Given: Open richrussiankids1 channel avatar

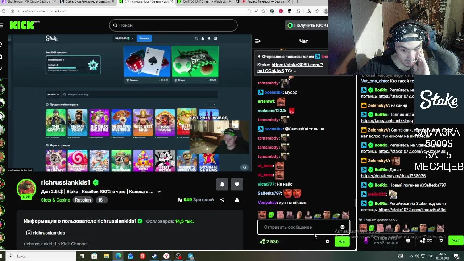Looking at the screenshot, I should [26, 189].
